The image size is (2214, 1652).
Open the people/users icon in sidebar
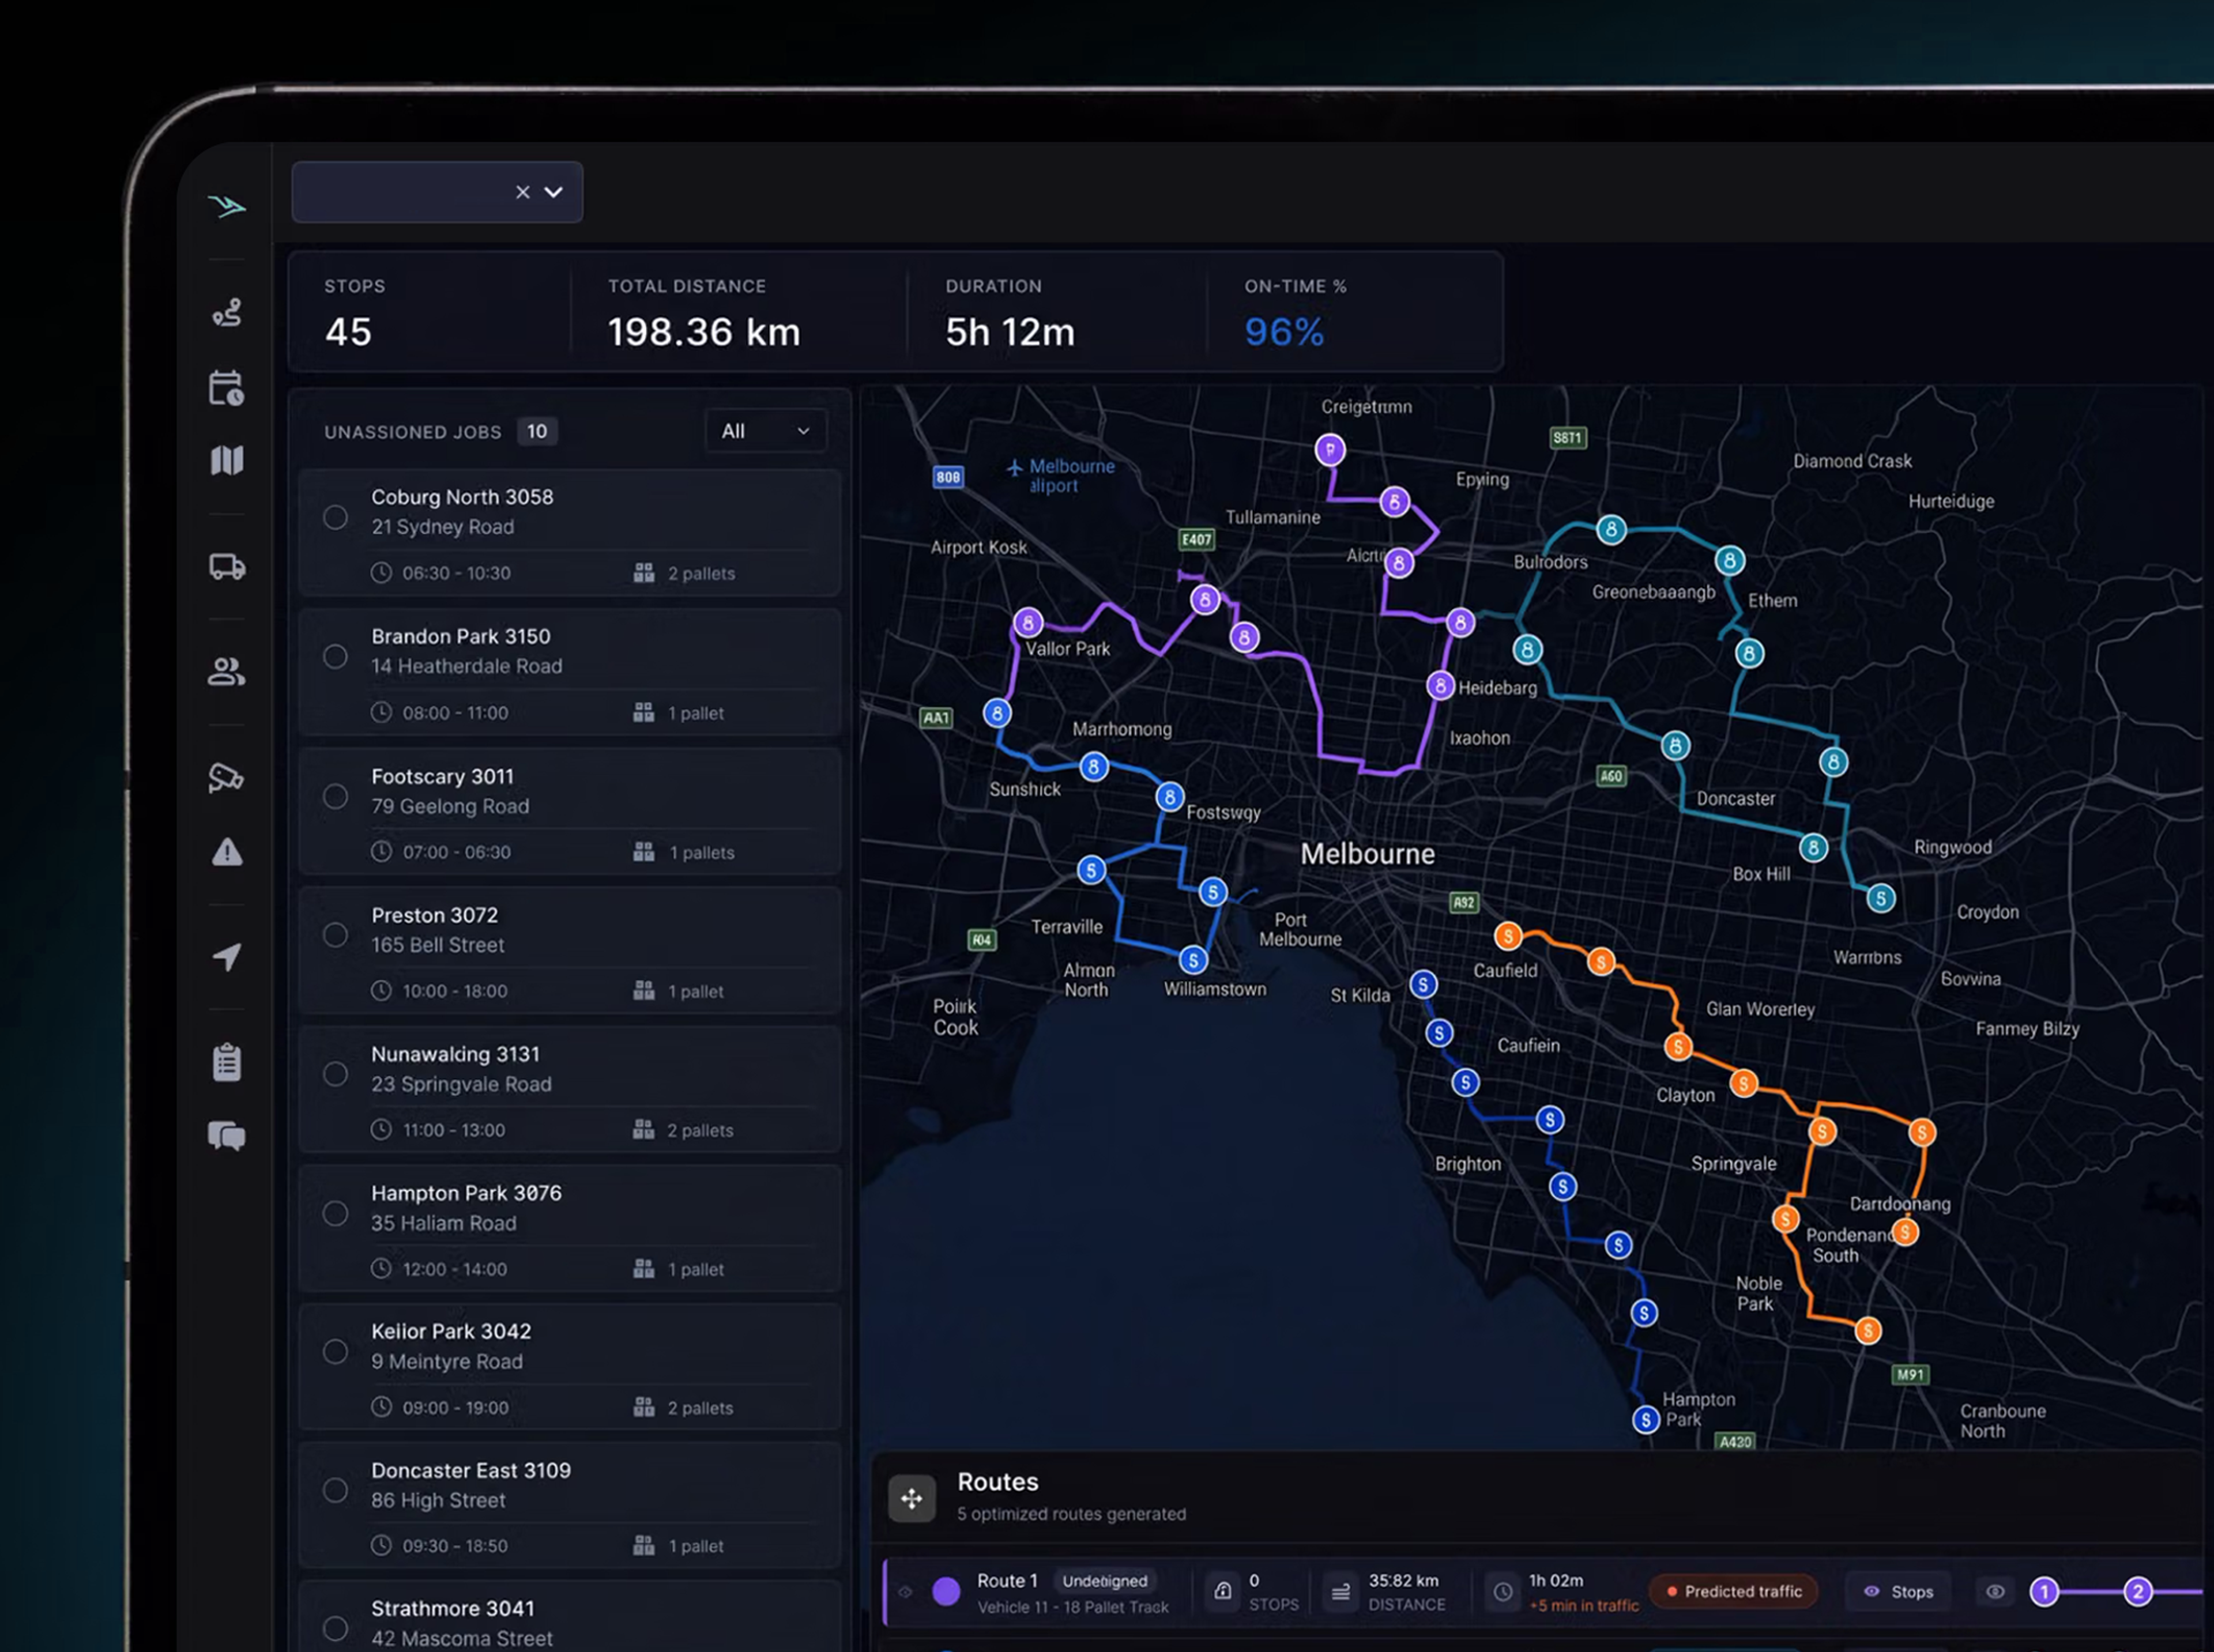pyautogui.click(x=227, y=672)
